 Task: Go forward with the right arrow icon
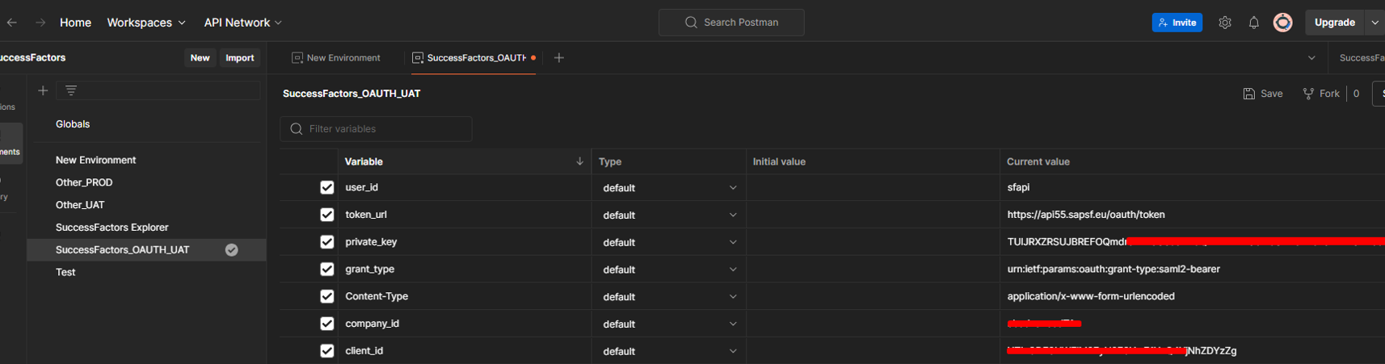point(40,23)
